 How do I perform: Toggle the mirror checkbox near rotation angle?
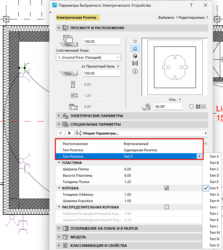click(x=191, y=107)
